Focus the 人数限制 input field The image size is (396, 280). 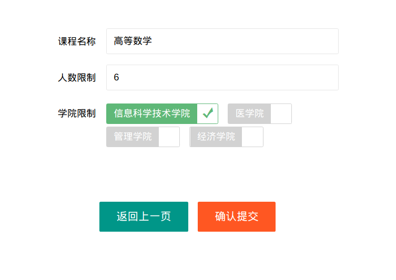[222, 77]
